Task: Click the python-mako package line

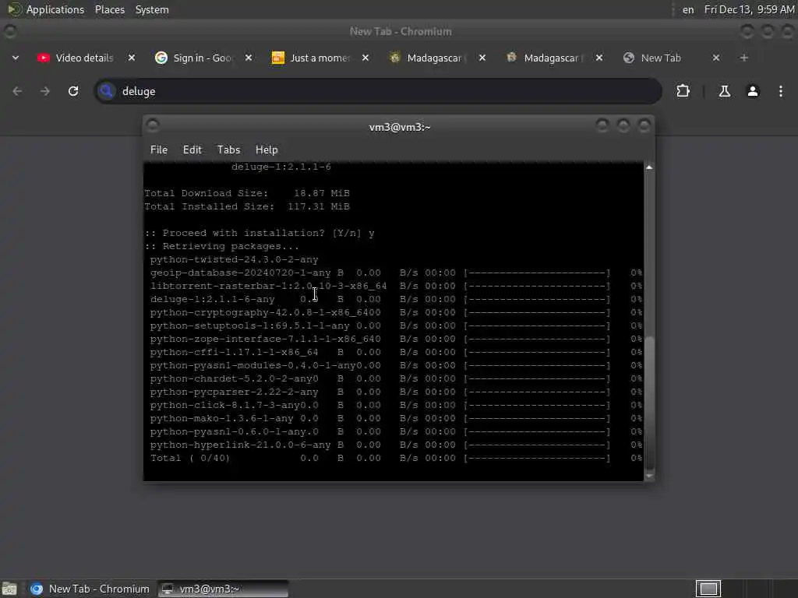Action: click(395, 418)
